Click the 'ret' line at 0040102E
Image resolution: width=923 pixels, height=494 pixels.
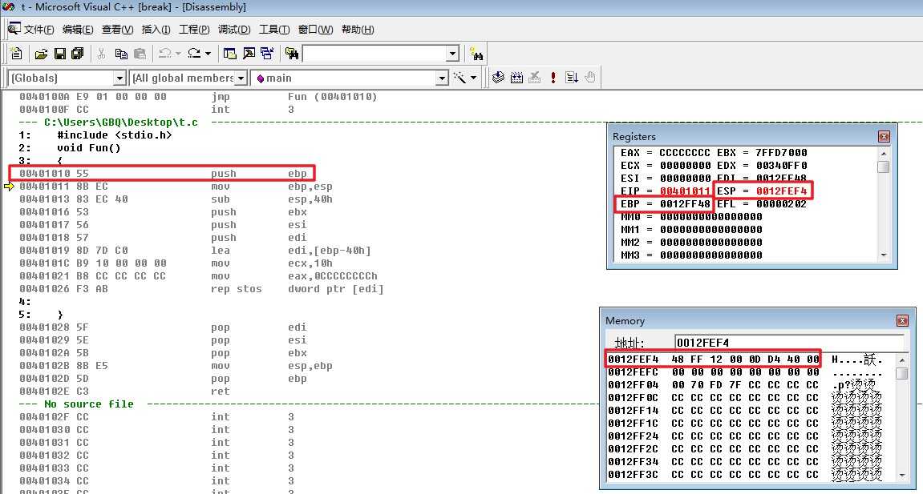click(x=125, y=392)
